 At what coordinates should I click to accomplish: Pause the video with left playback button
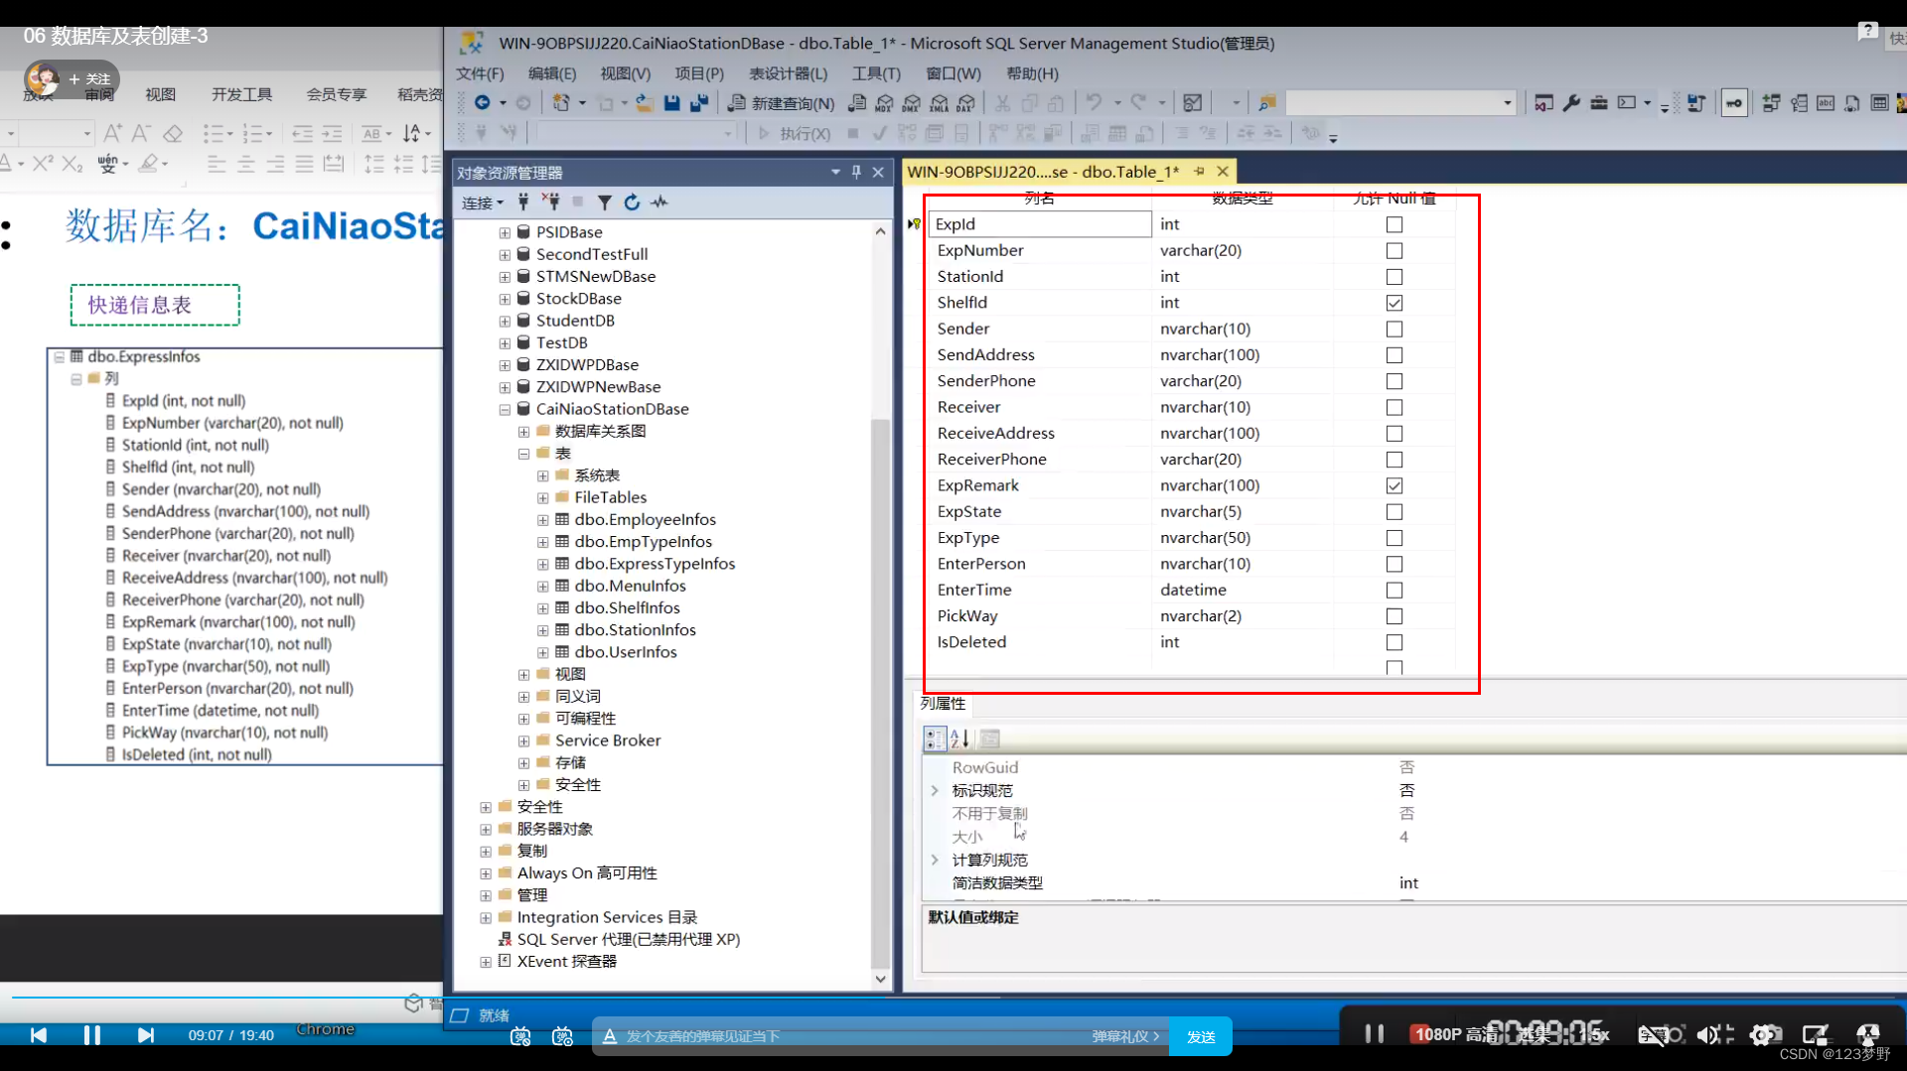pyautogui.click(x=91, y=1035)
